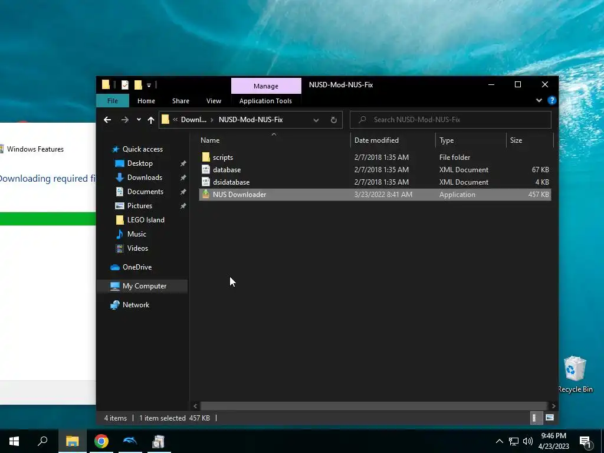
Task: Select Quick access in navigation pane
Action: [x=143, y=149]
